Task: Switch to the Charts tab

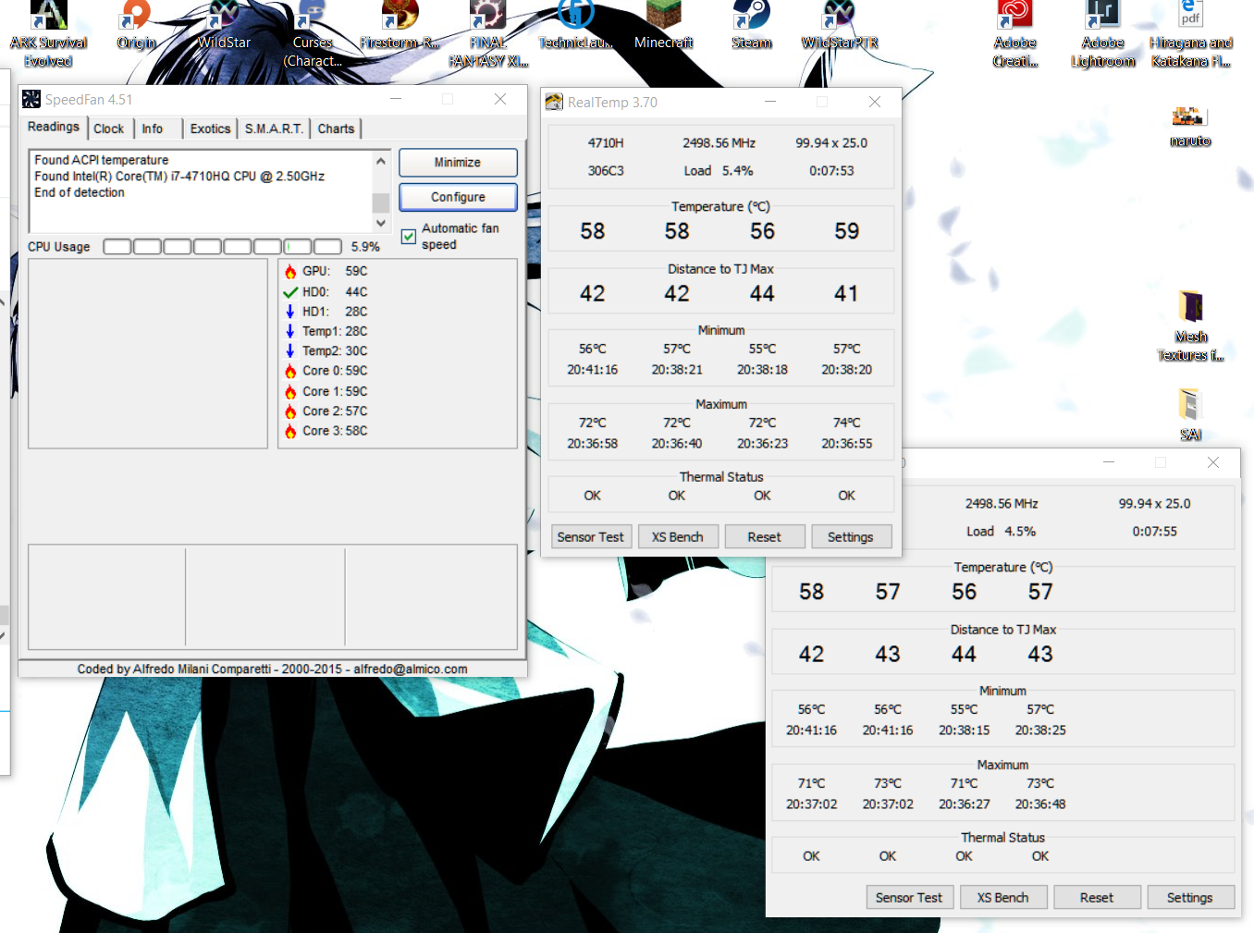Action: click(x=336, y=129)
